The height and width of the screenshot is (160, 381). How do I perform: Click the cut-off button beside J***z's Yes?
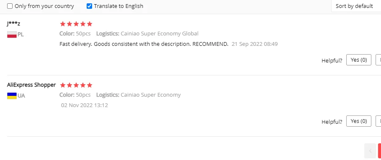click(378, 60)
